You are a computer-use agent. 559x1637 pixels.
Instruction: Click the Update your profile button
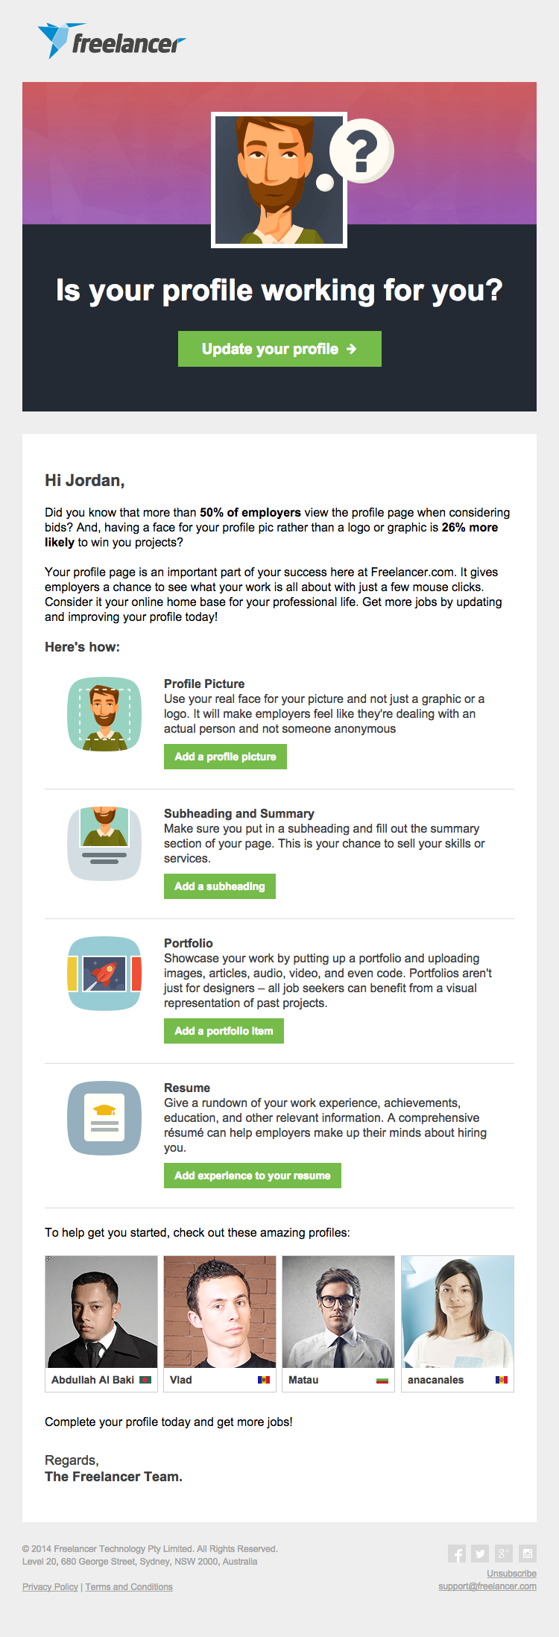tap(279, 349)
